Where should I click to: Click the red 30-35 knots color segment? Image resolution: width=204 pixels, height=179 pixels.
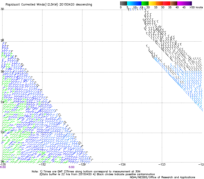[167, 3]
